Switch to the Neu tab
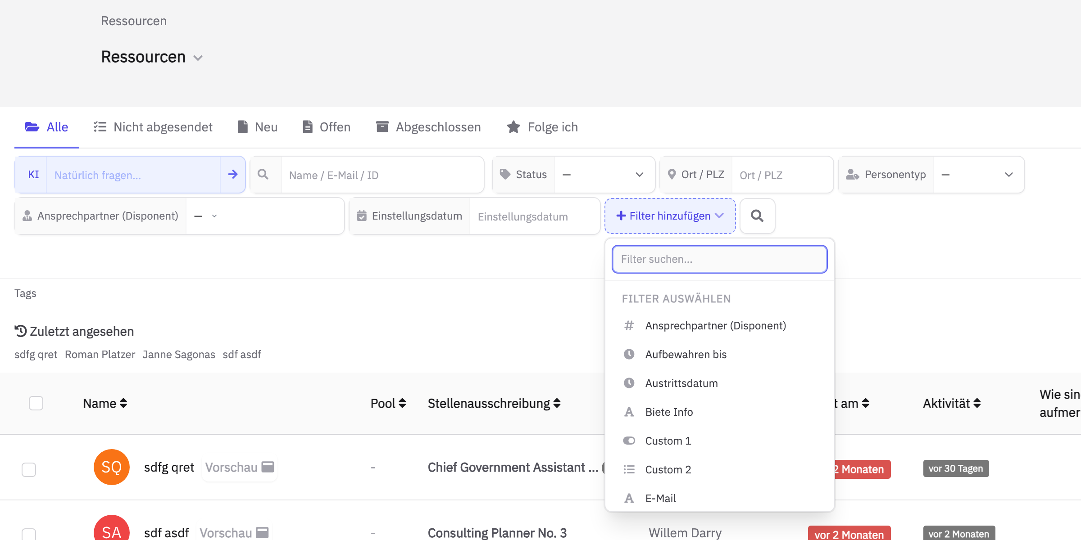This screenshot has width=1081, height=540. [x=258, y=127]
